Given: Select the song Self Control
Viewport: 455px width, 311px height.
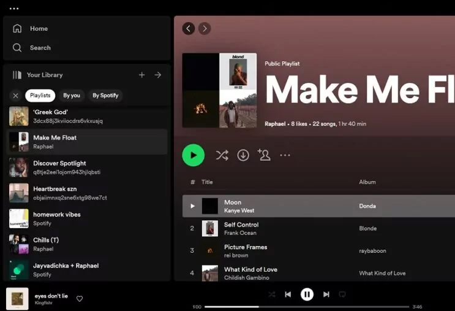Looking at the screenshot, I should (x=241, y=225).
